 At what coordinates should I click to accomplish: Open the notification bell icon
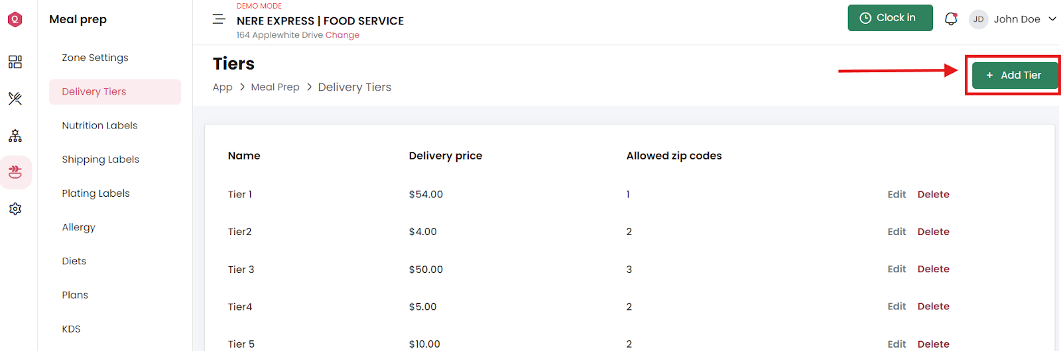(x=951, y=19)
